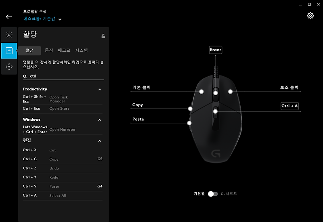Viewport: 323px width, 222px height.
Task: Click the search field containing ctrl
Action: tap(65, 76)
